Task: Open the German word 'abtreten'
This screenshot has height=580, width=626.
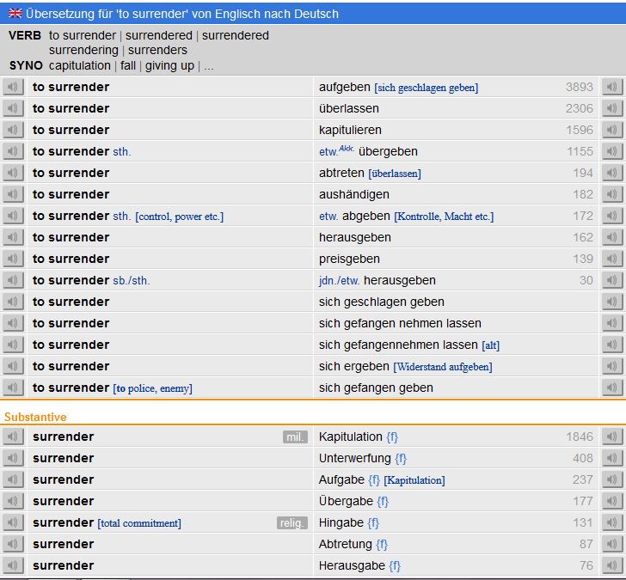Action: pyautogui.click(x=341, y=173)
